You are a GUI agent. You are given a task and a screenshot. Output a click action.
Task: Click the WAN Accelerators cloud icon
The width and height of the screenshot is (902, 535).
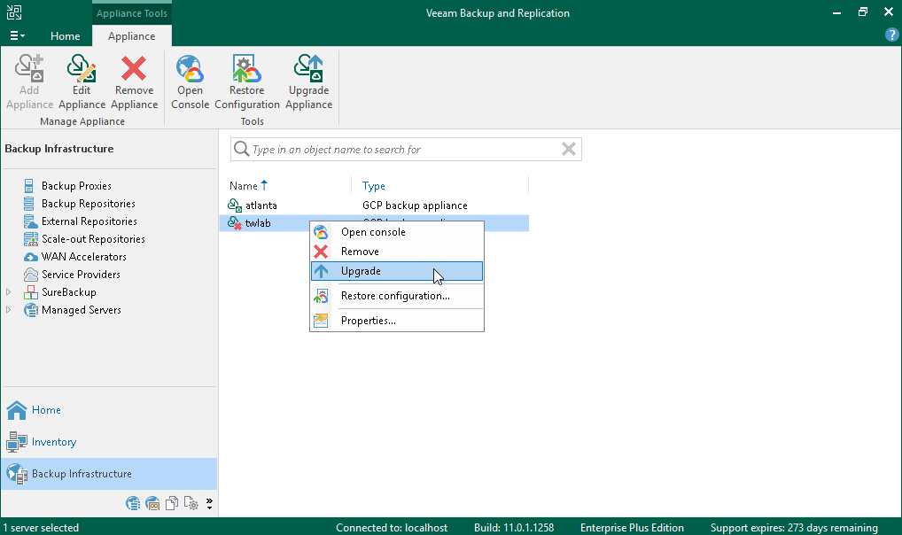30,257
